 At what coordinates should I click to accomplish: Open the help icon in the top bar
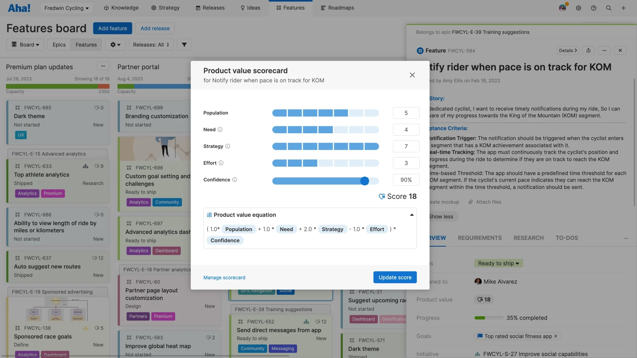point(594,8)
